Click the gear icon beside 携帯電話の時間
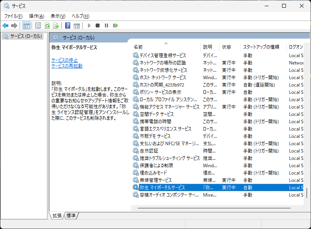The height and width of the screenshot is (229, 311). (136, 121)
